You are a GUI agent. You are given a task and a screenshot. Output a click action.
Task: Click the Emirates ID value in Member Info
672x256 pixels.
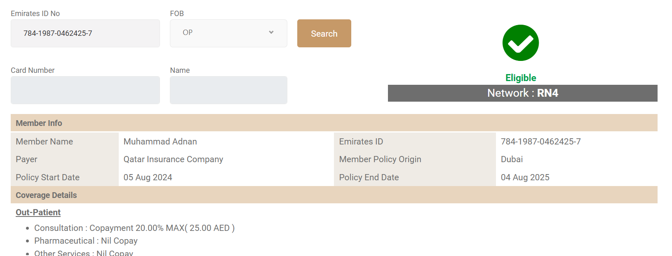[540, 142]
